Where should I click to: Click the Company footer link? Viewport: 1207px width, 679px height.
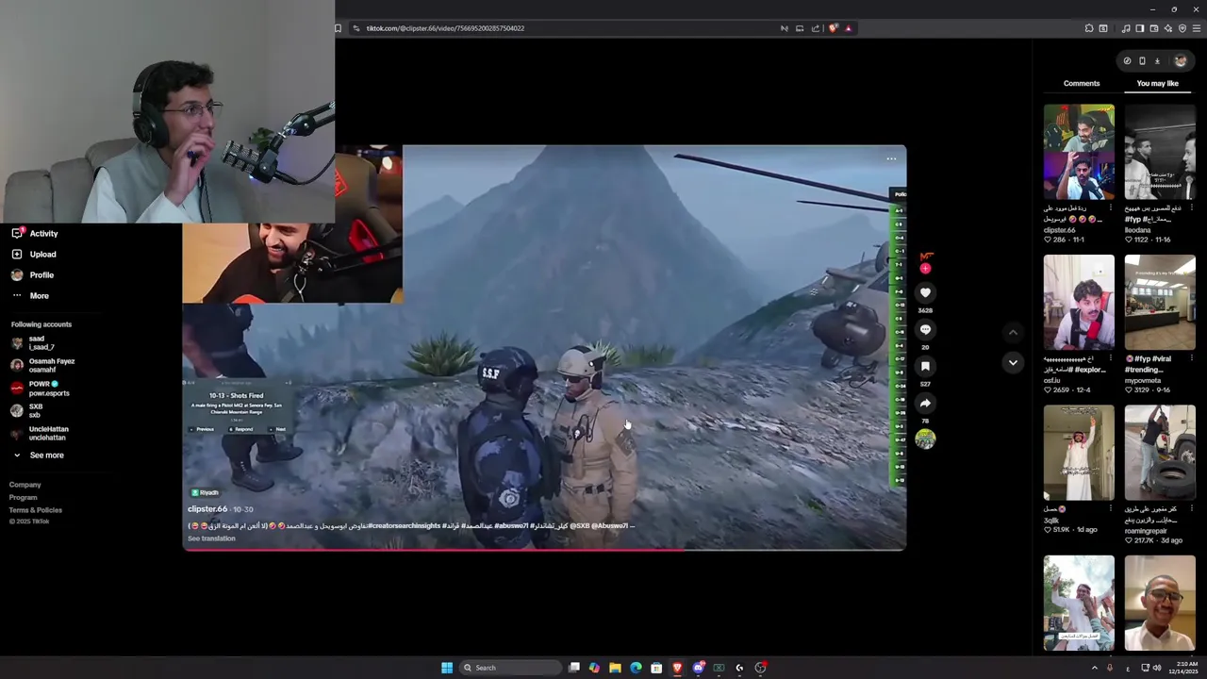click(x=25, y=485)
